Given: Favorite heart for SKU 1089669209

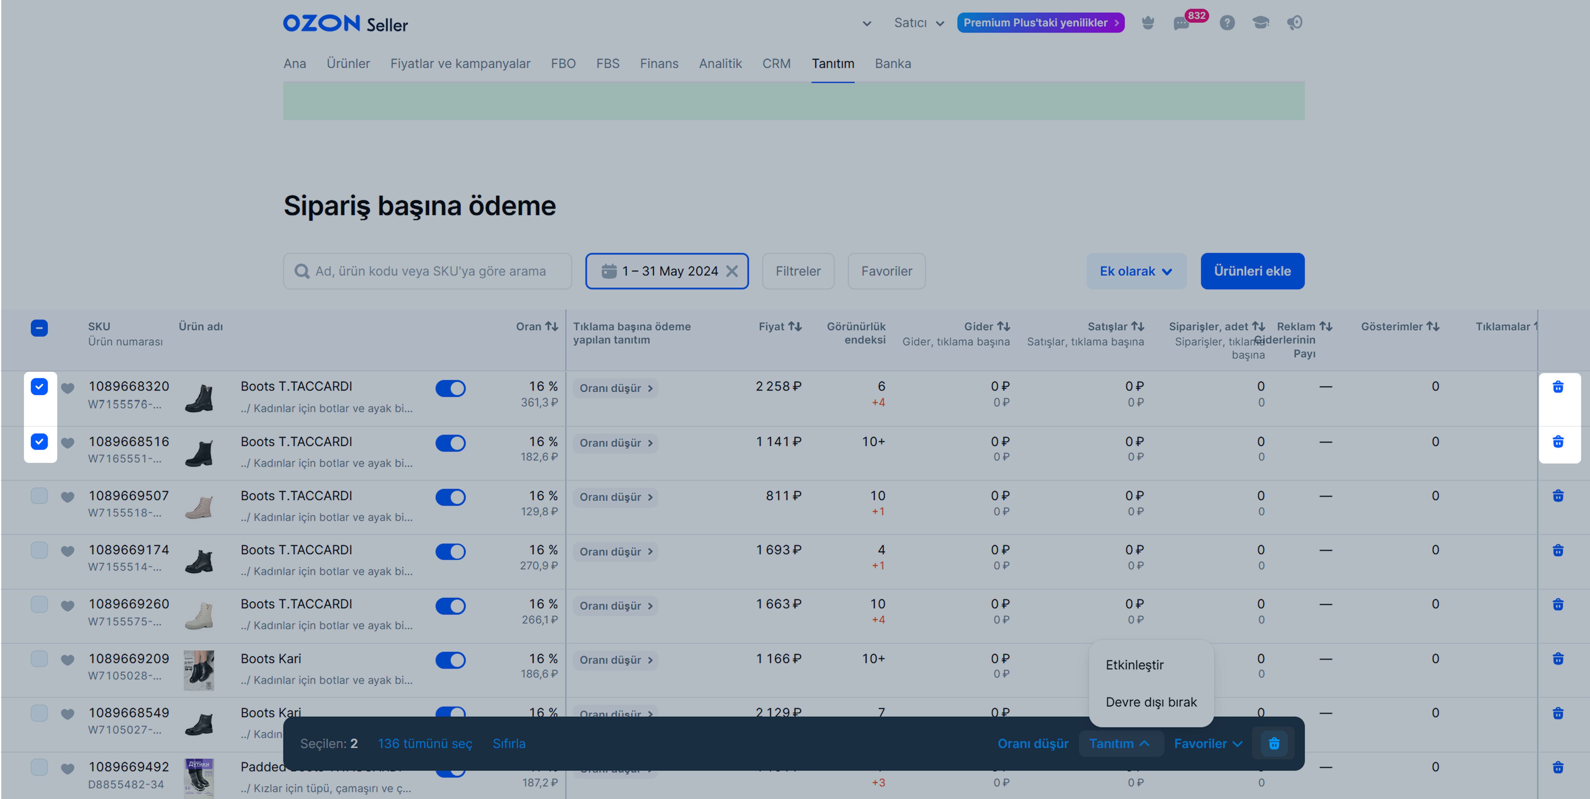Looking at the screenshot, I should click(68, 660).
